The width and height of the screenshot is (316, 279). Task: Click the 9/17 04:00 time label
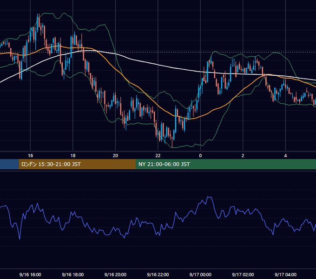pos(286,274)
